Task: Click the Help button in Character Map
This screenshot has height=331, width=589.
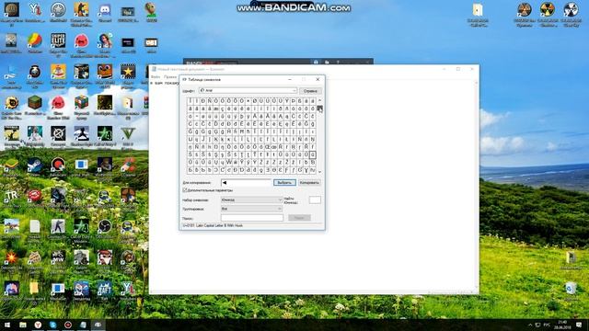Action: tap(310, 91)
